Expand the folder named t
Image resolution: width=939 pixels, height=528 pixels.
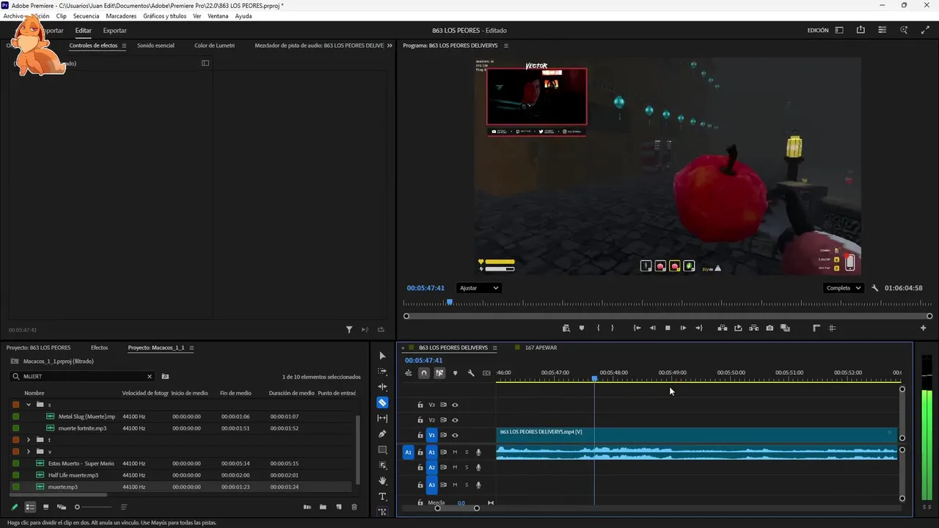point(29,440)
